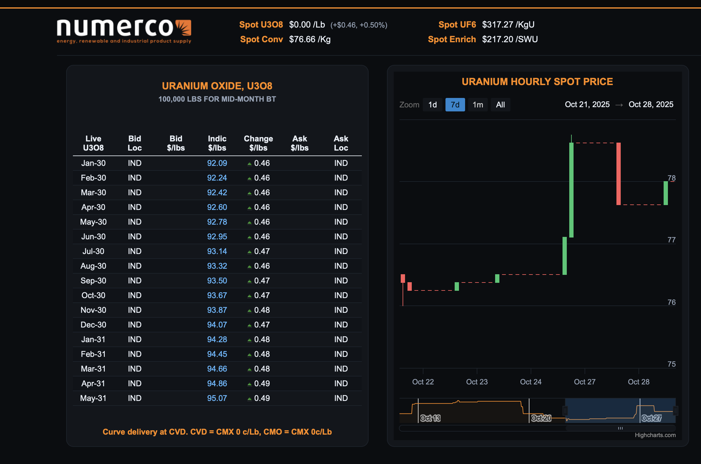This screenshot has height=464, width=701.
Task: Select the 1d zoom button
Action: click(432, 105)
